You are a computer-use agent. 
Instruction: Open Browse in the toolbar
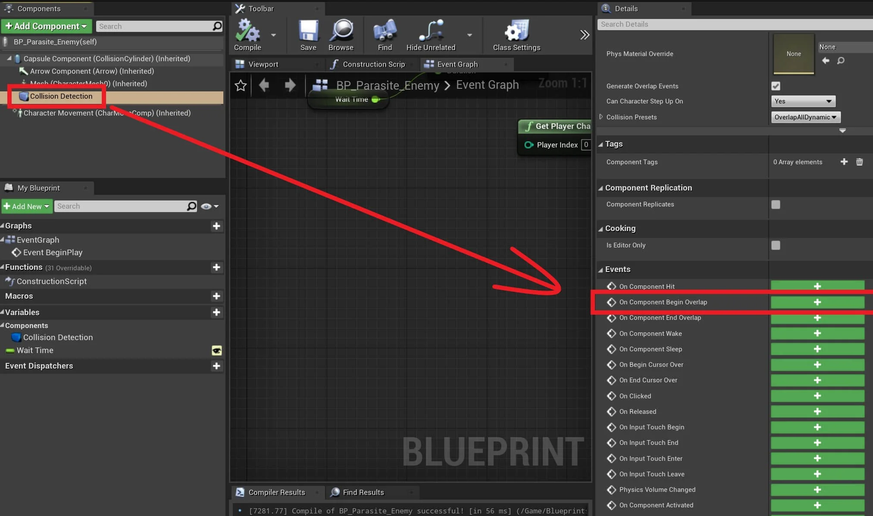341,35
